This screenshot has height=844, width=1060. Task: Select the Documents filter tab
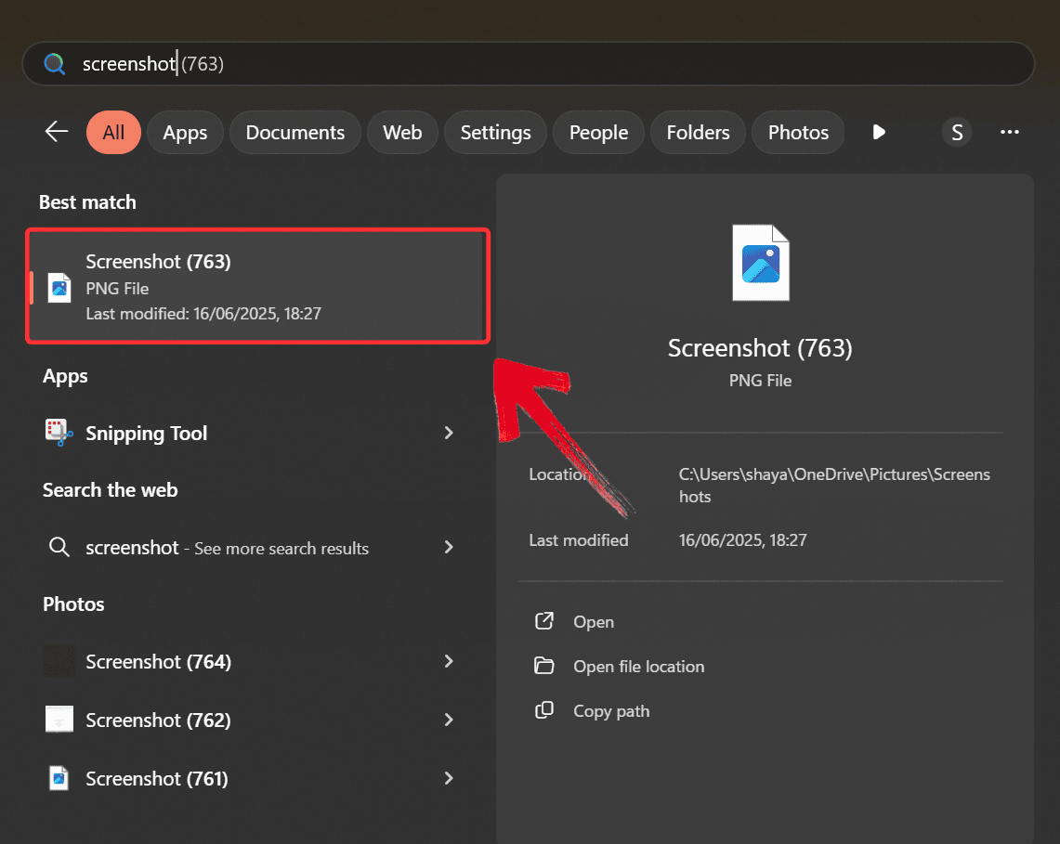(294, 133)
